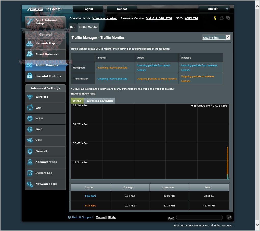Open Network Map menu item
Screen dimensions: 260x231
[x=45, y=43]
